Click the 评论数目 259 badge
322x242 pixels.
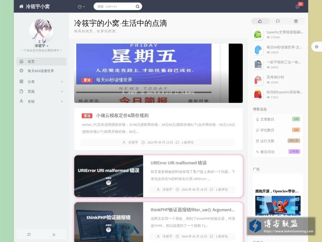coord(296,130)
